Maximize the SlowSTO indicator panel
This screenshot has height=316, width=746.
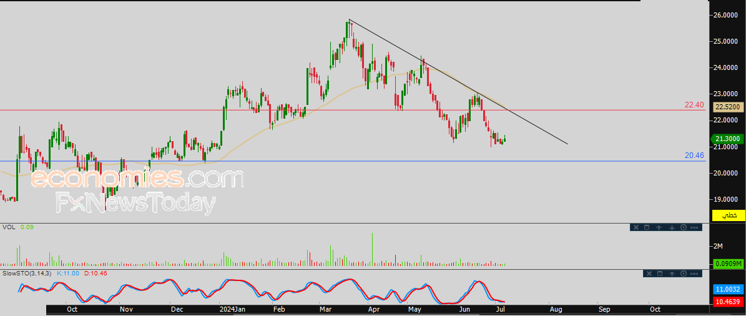(660, 274)
